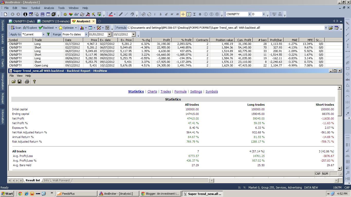Print the Backtest Report using the printer icon
Screen dimensions: 351x197
[27, 82]
